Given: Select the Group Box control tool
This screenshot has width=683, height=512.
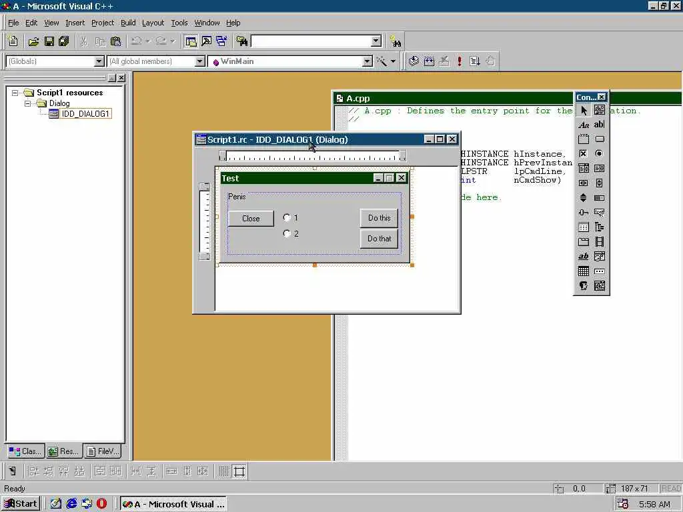Looking at the screenshot, I should coord(584,139).
